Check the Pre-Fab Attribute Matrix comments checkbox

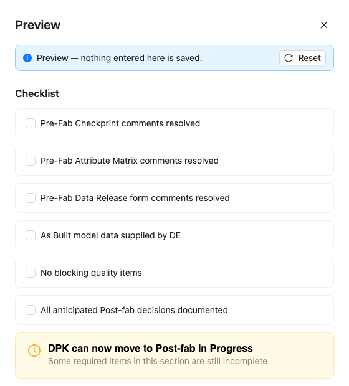pos(31,161)
